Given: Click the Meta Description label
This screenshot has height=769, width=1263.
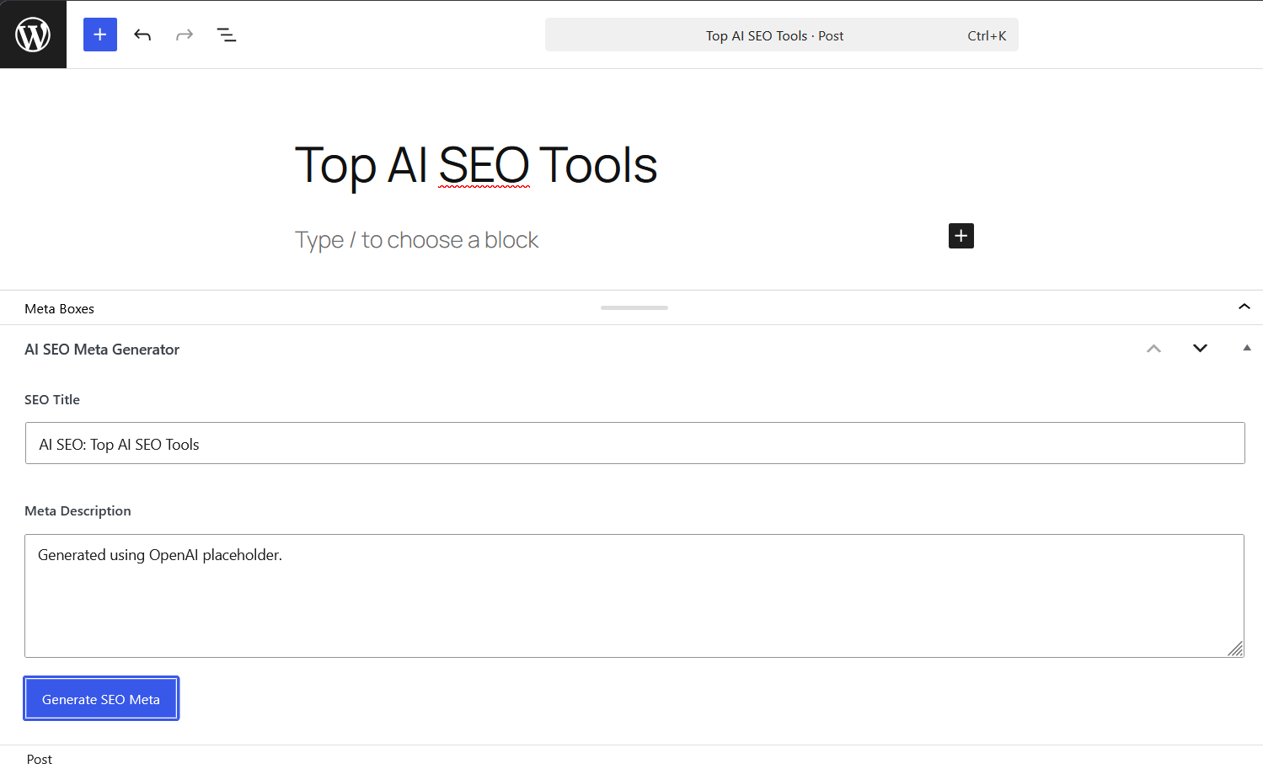Looking at the screenshot, I should 78,511.
